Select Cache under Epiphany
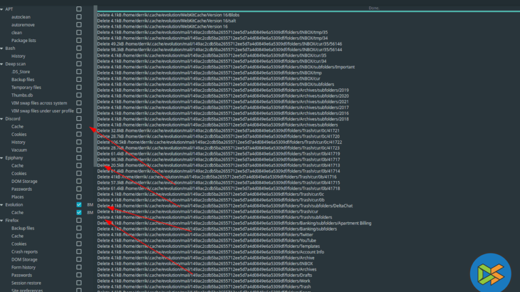 point(17,166)
